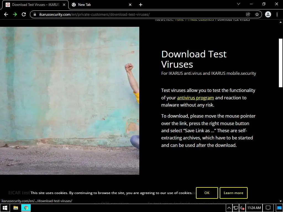The height and width of the screenshot is (212, 283).
Task: Share this page icon in address bar
Action: point(248,14)
